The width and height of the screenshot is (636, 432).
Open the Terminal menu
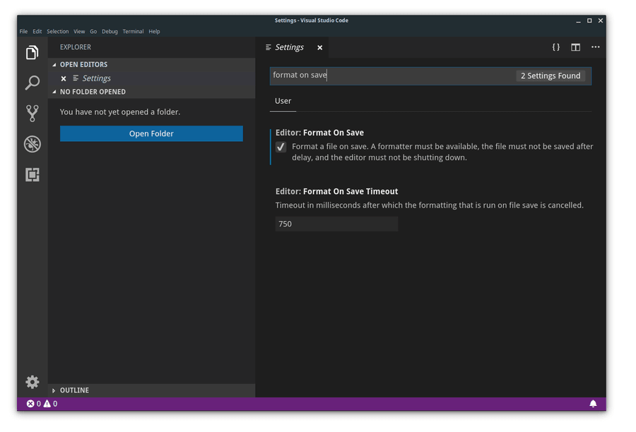(133, 31)
